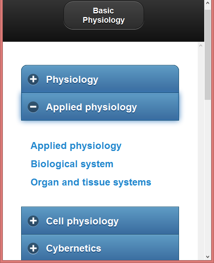Image resolution: width=214 pixels, height=263 pixels.
Task: Follow the Organ and tissue systems link
Action: 91,182
